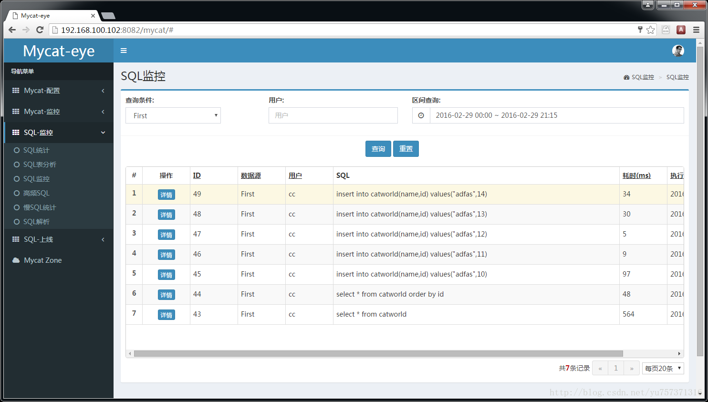708x402 pixels.
Task: Click the 查询 search button
Action: tap(378, 149)
